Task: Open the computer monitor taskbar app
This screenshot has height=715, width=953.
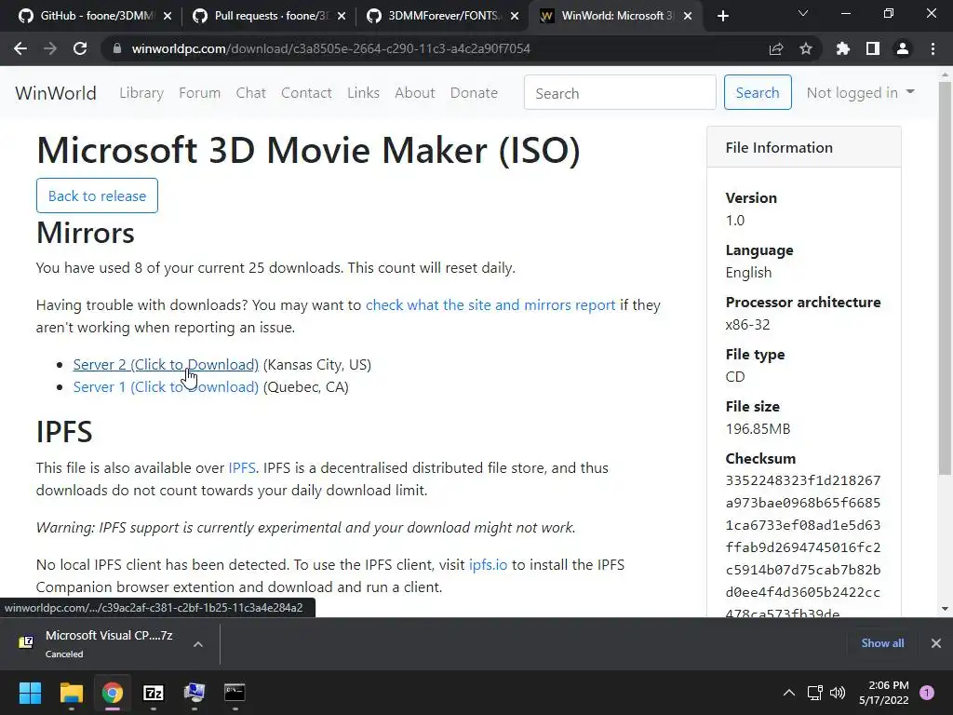Action: [195, 693]
